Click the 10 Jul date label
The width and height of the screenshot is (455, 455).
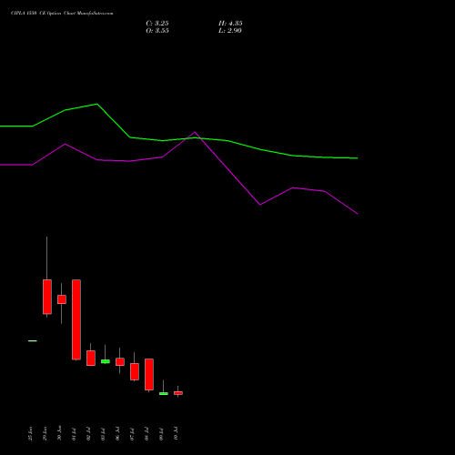(176, 433)
